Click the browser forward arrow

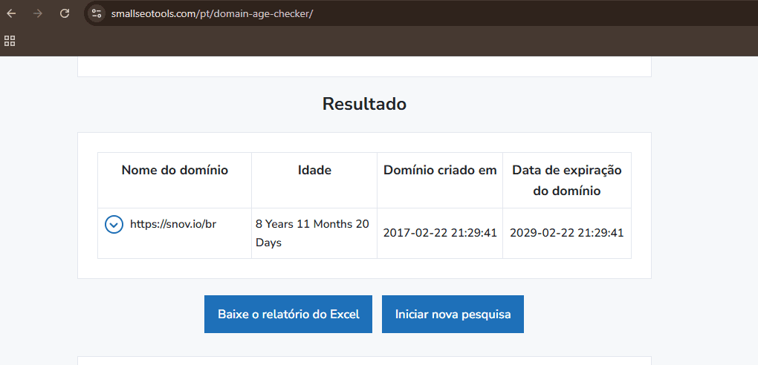pyautogui.click(x=38, y=13)
